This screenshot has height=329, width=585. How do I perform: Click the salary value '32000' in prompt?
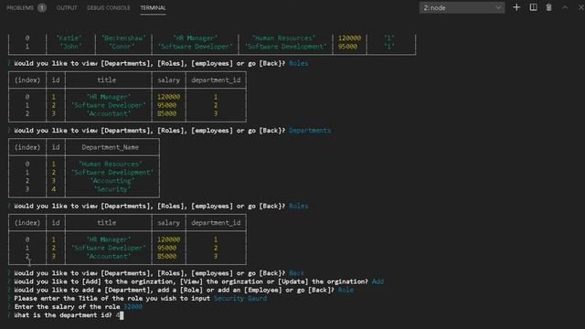tap(133, 307)
